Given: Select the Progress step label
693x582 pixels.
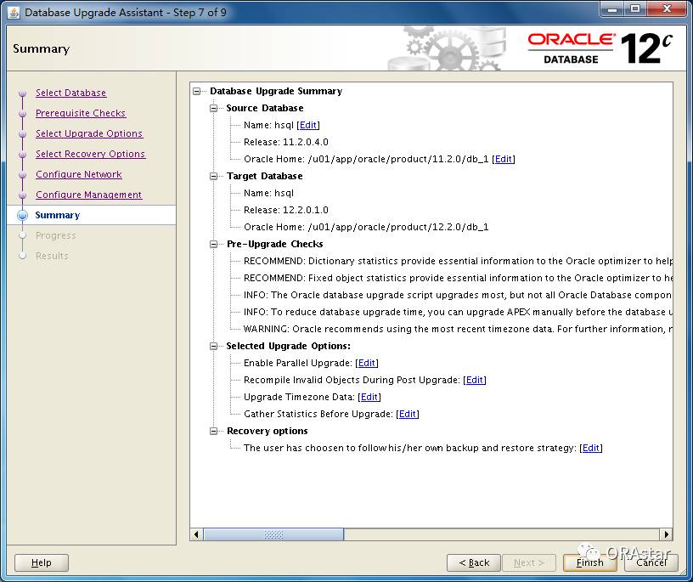Looking at the screenshot, I should (x=56, y=235).
